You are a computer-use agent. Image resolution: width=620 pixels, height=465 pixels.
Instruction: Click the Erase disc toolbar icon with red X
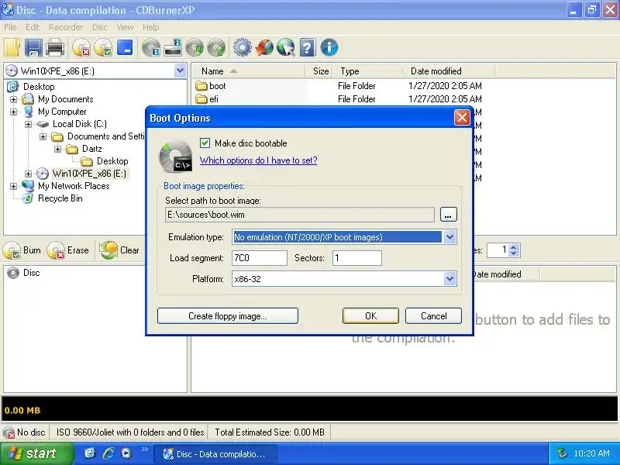pyautogui.click(x=81, y=48)
